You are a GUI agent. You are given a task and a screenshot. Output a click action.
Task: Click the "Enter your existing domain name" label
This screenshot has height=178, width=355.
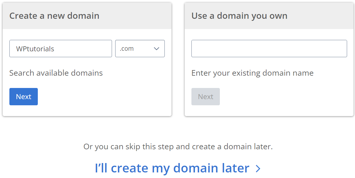click(252, 73)
